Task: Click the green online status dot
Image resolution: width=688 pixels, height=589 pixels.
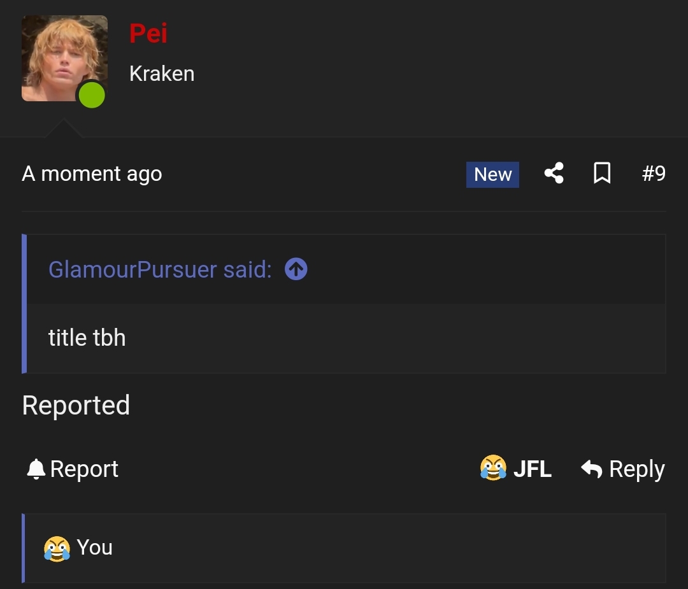Action: [x=92, y=96]
